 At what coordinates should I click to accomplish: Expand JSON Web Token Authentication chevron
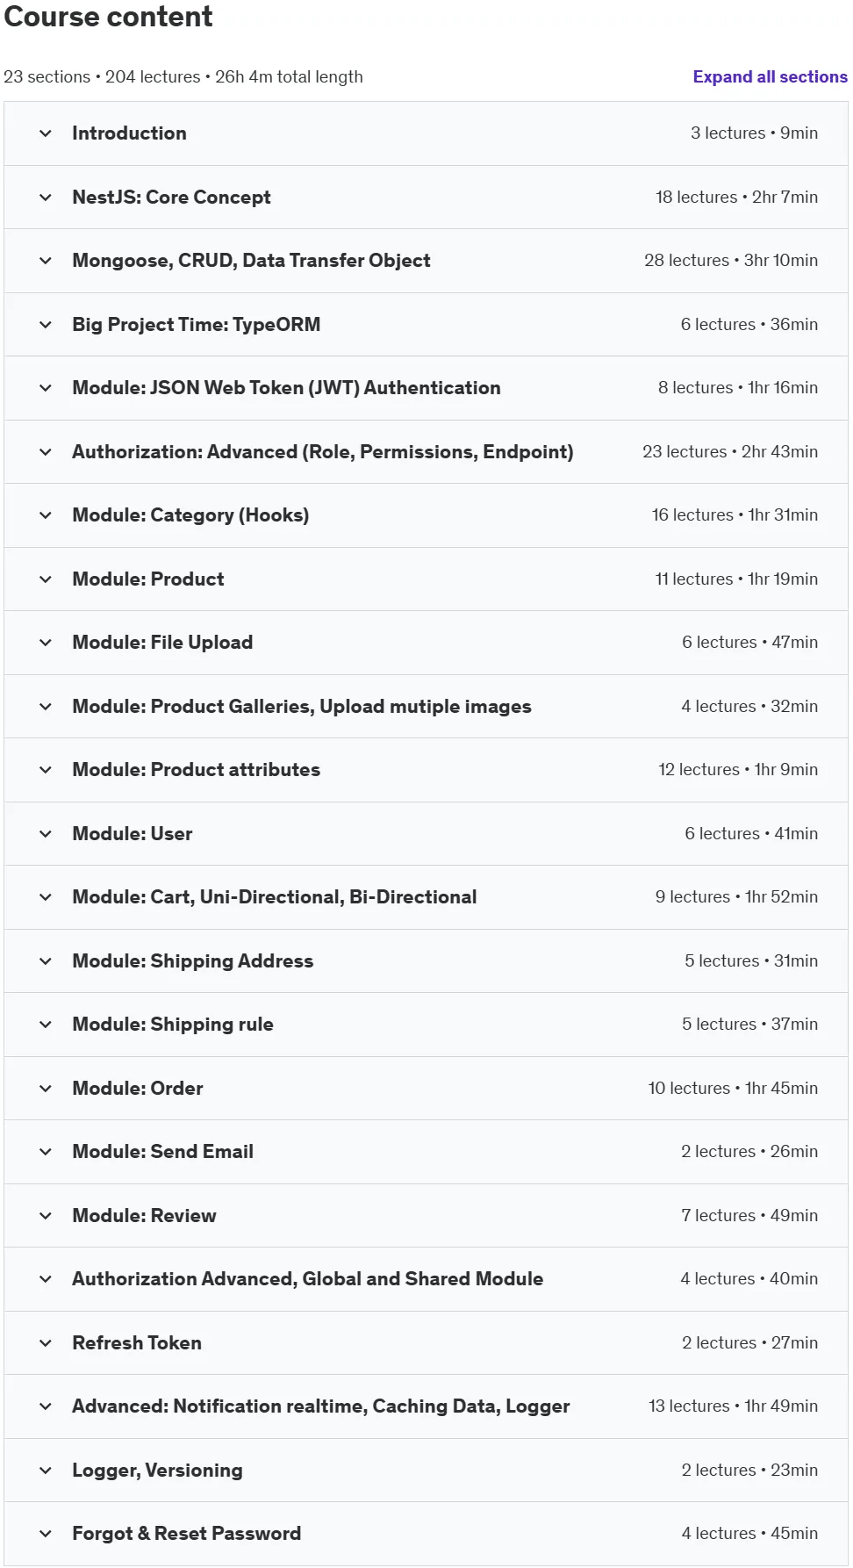[46, 388]
